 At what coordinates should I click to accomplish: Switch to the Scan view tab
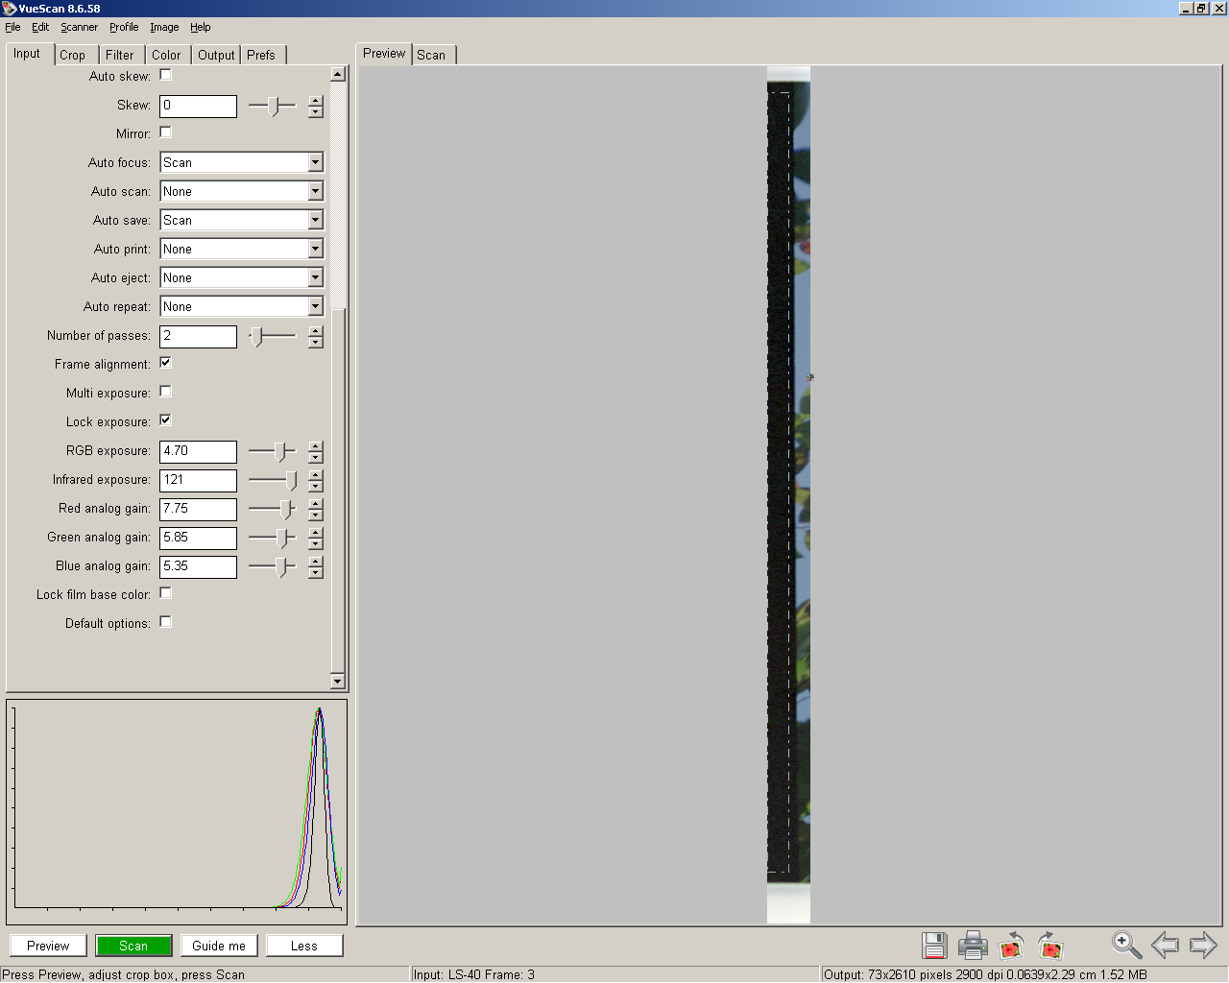[x=431, y=56]
